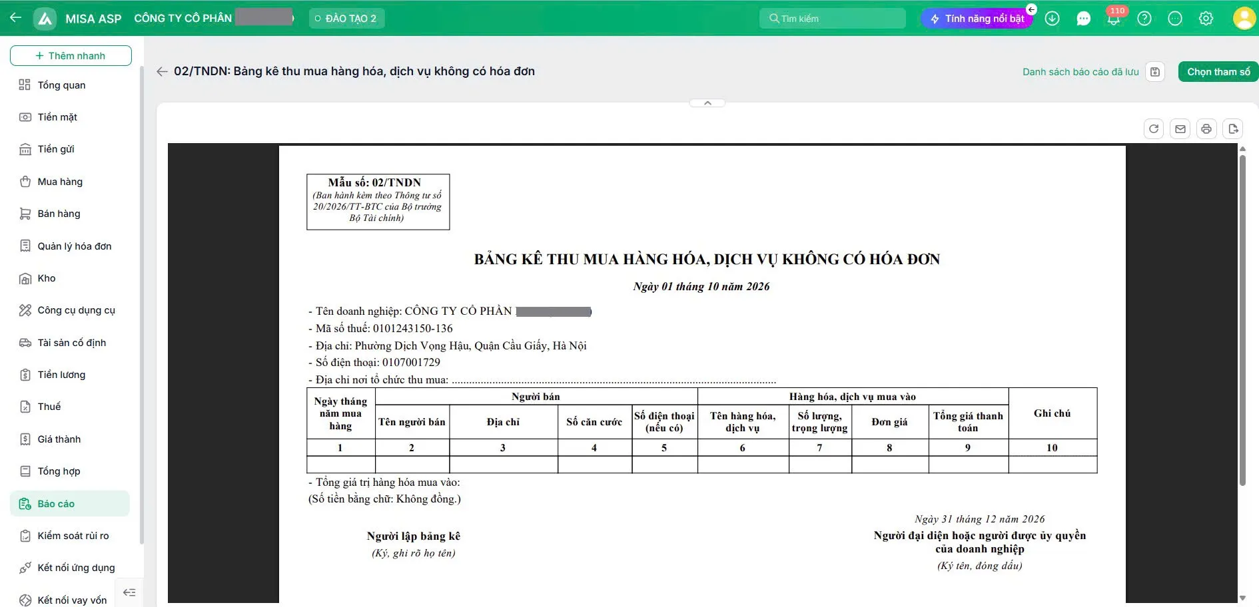The height and width of the screenshot is (607, 1259).
Task: Print the report with printer icon
Action: click(x=1206, y=129)
